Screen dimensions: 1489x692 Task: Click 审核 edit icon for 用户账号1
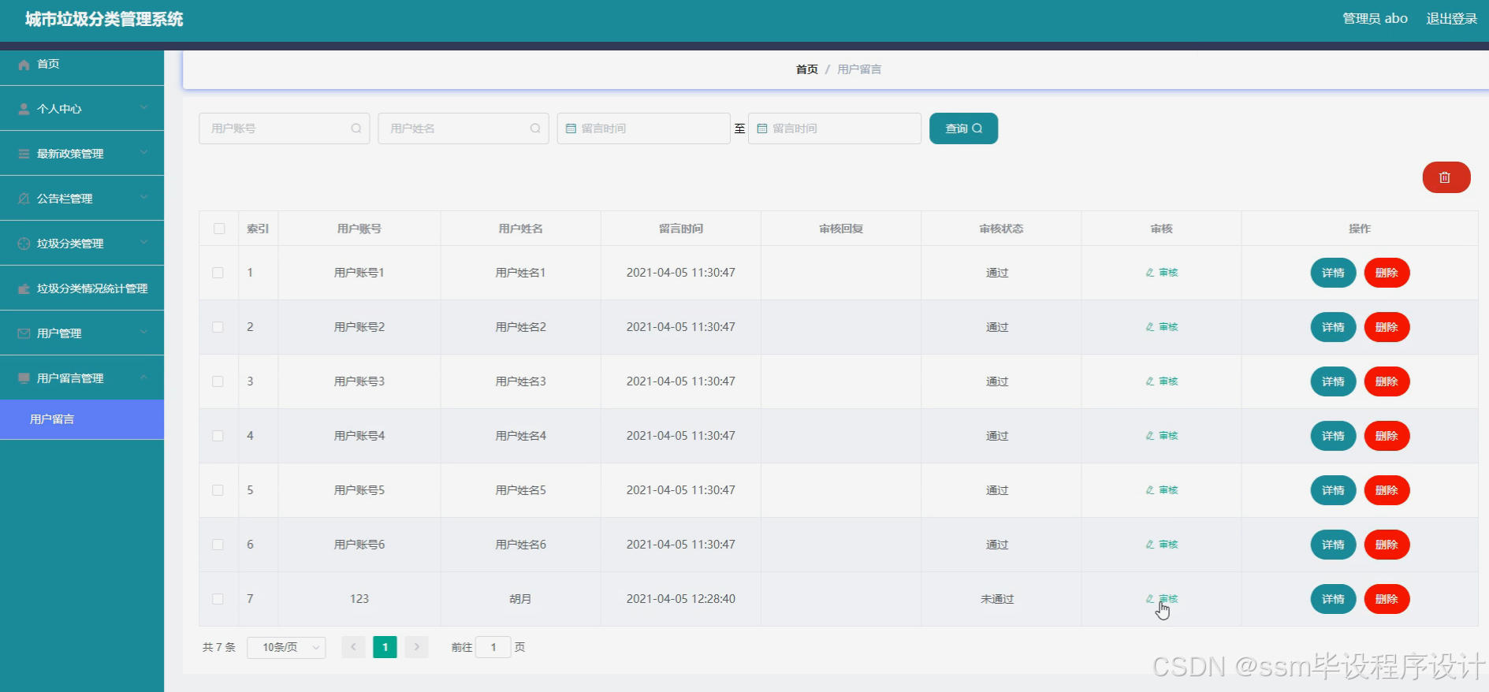tap(1150, 273)
